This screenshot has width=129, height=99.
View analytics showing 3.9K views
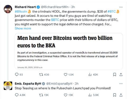(x=94, y=95)
